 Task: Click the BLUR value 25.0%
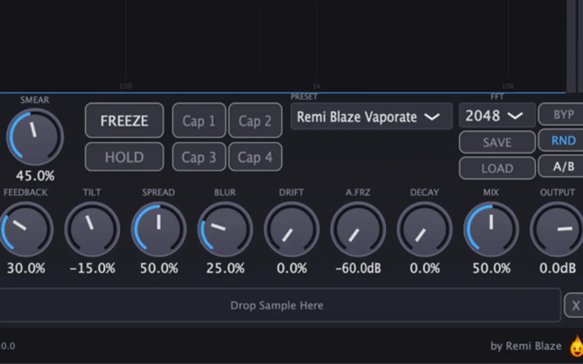pyautogui.click(x=225, y=268)
